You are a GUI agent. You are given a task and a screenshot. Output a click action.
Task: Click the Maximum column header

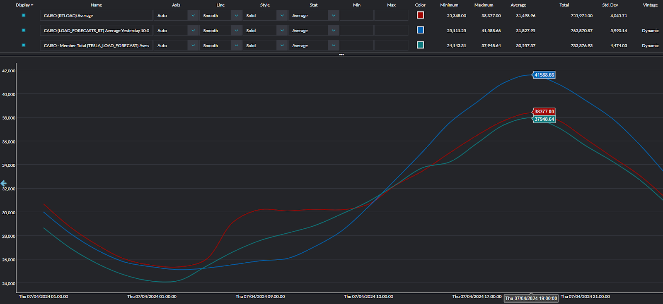point(484,5)
